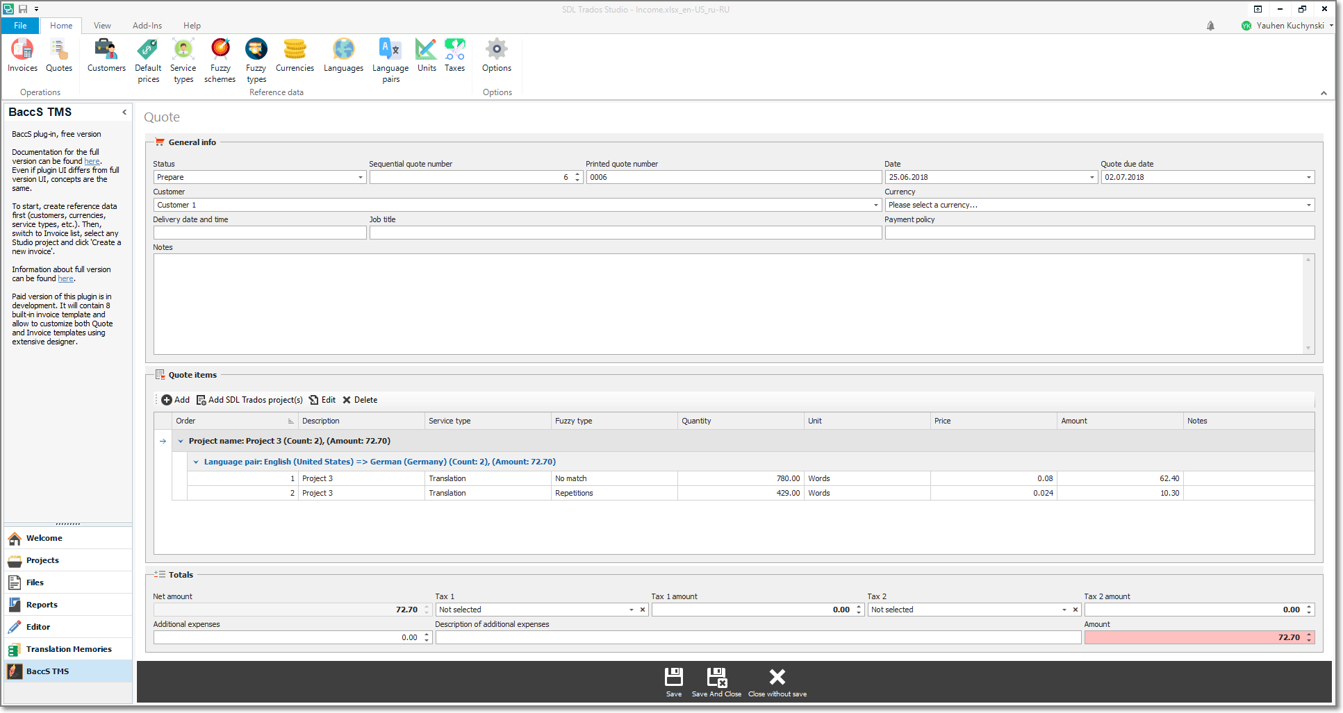Delete the selected quote item
Image resolution: width=1343 pixels, height=713 pixels.
tap(360, 400)
